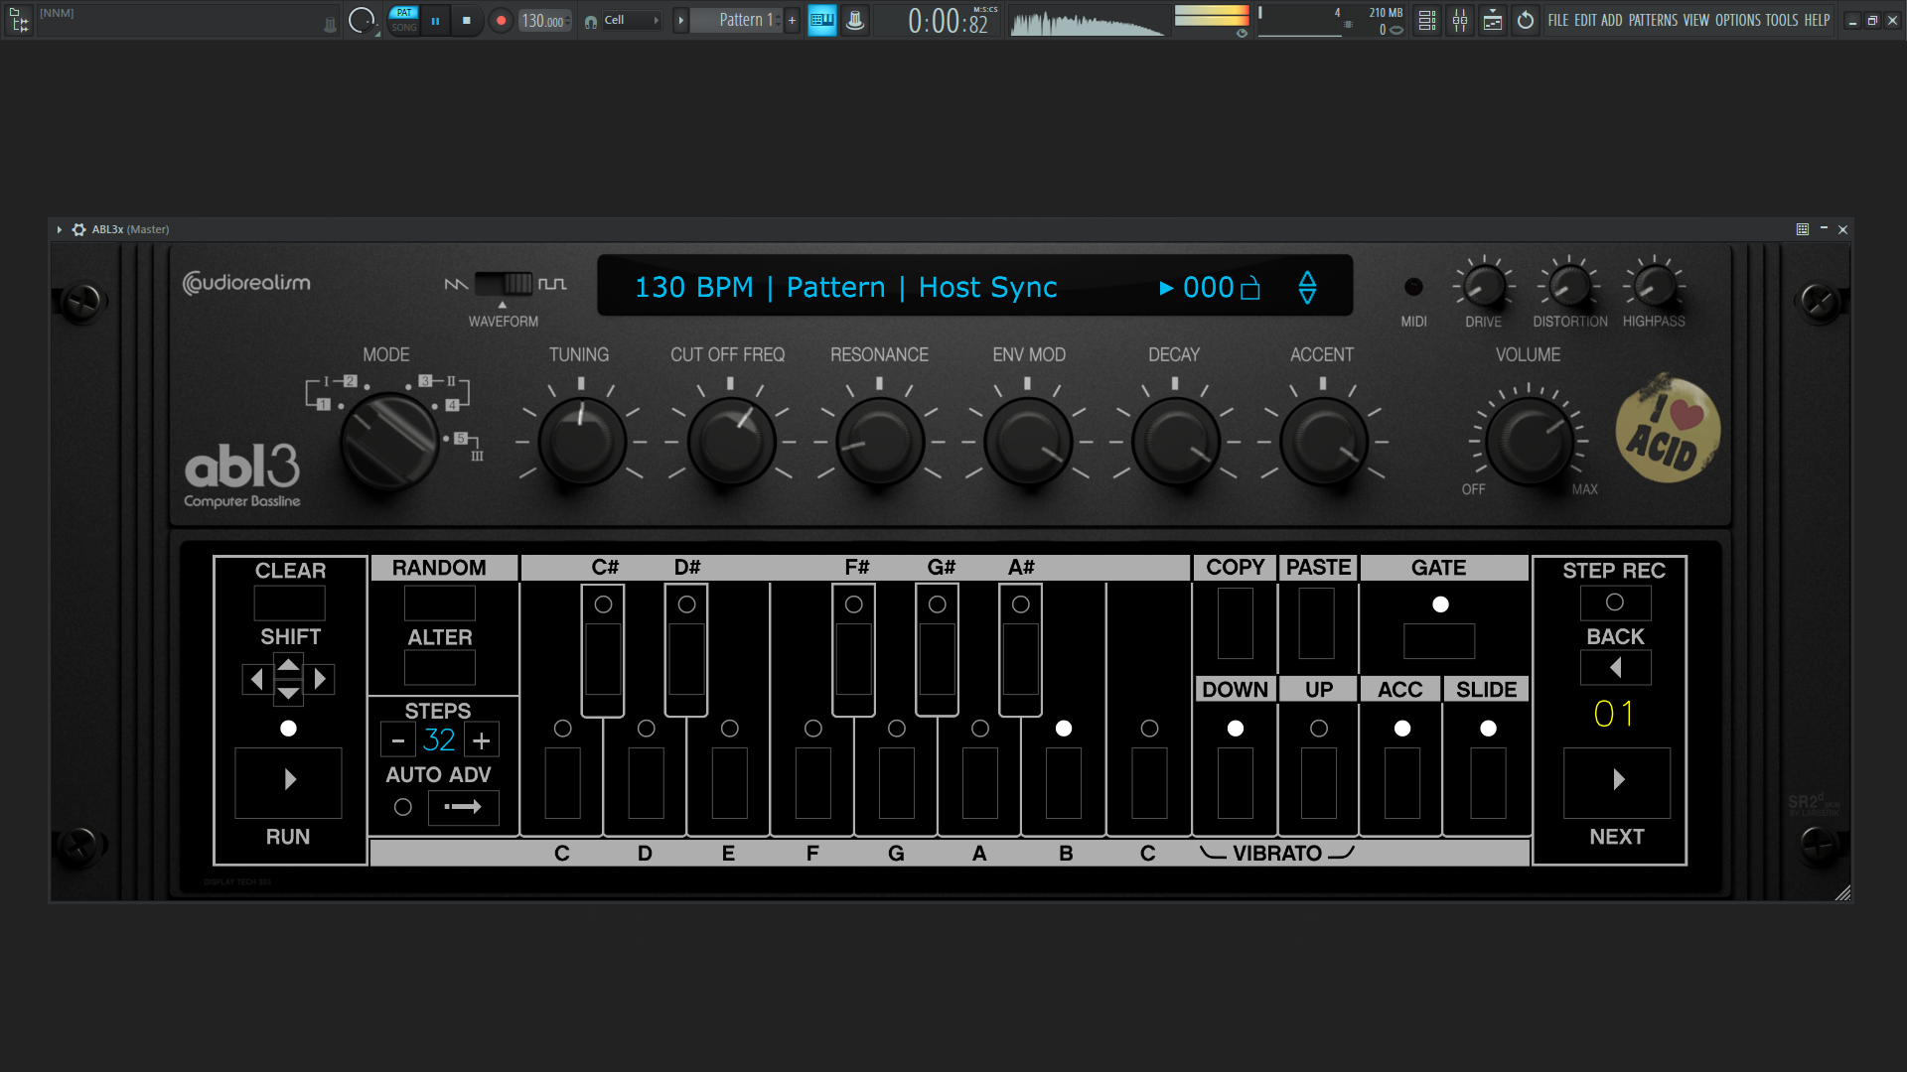Viewport: 1907px width, 1072px height.
Task: Increase steps with the plus button
Action: (482, 740)
